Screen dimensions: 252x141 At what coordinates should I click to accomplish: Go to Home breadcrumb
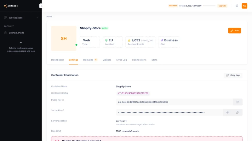point(49,17)
